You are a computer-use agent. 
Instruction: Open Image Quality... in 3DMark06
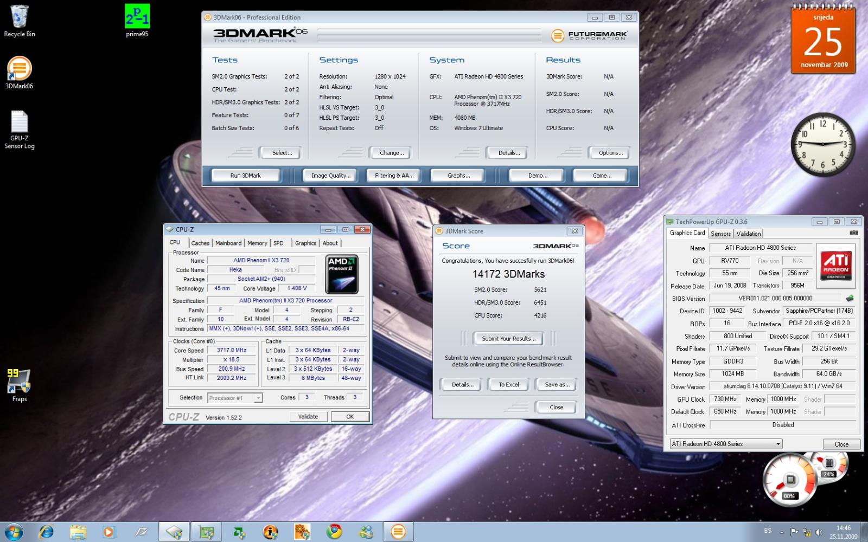(331, 176)
